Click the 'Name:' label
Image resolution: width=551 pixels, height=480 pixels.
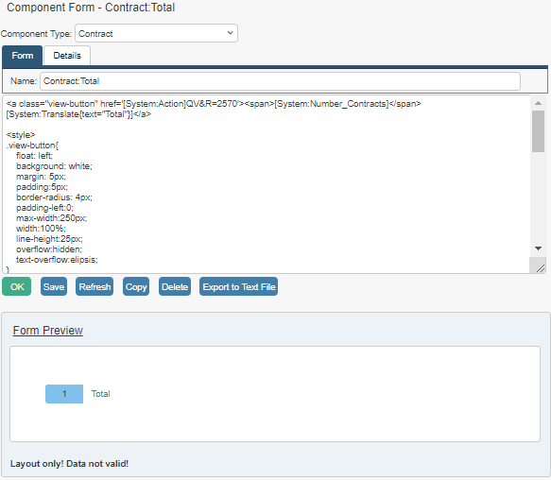point(24,81)
